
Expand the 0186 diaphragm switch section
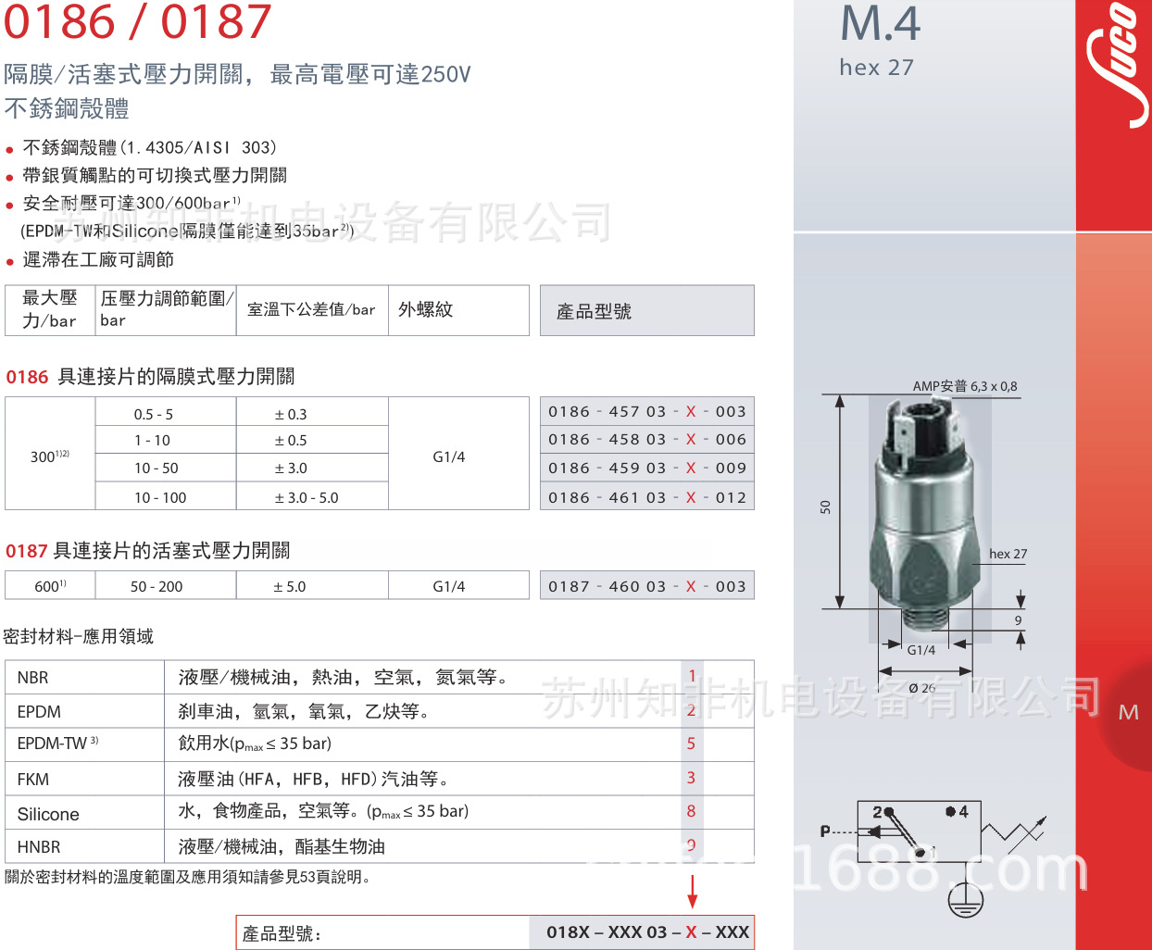click(x=148, y=377)
